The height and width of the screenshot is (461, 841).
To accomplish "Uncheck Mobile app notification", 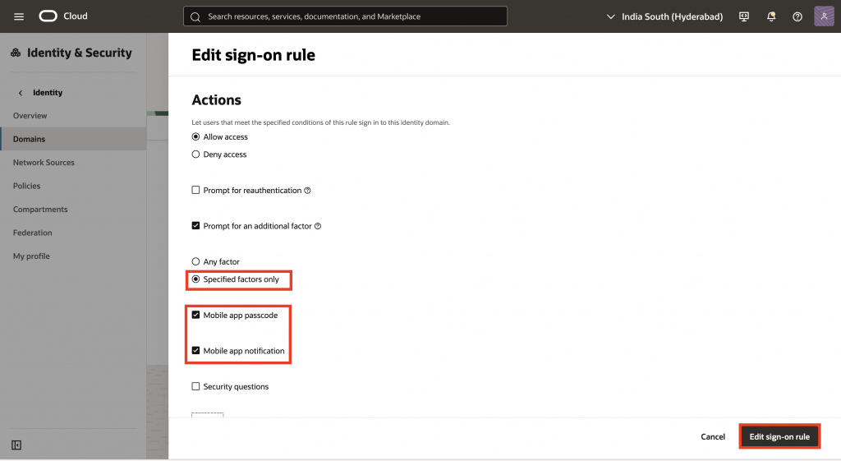I will coord(195,351).
